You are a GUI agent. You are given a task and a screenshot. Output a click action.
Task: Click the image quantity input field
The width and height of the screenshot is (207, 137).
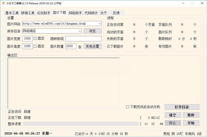(71, 46)
